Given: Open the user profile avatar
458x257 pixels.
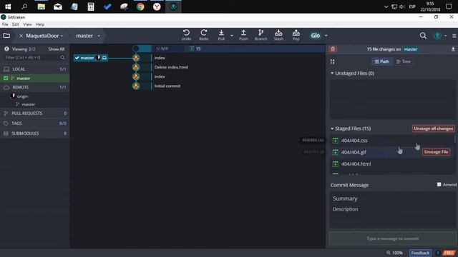Looking at the screenshot, I should coord(437,36).
